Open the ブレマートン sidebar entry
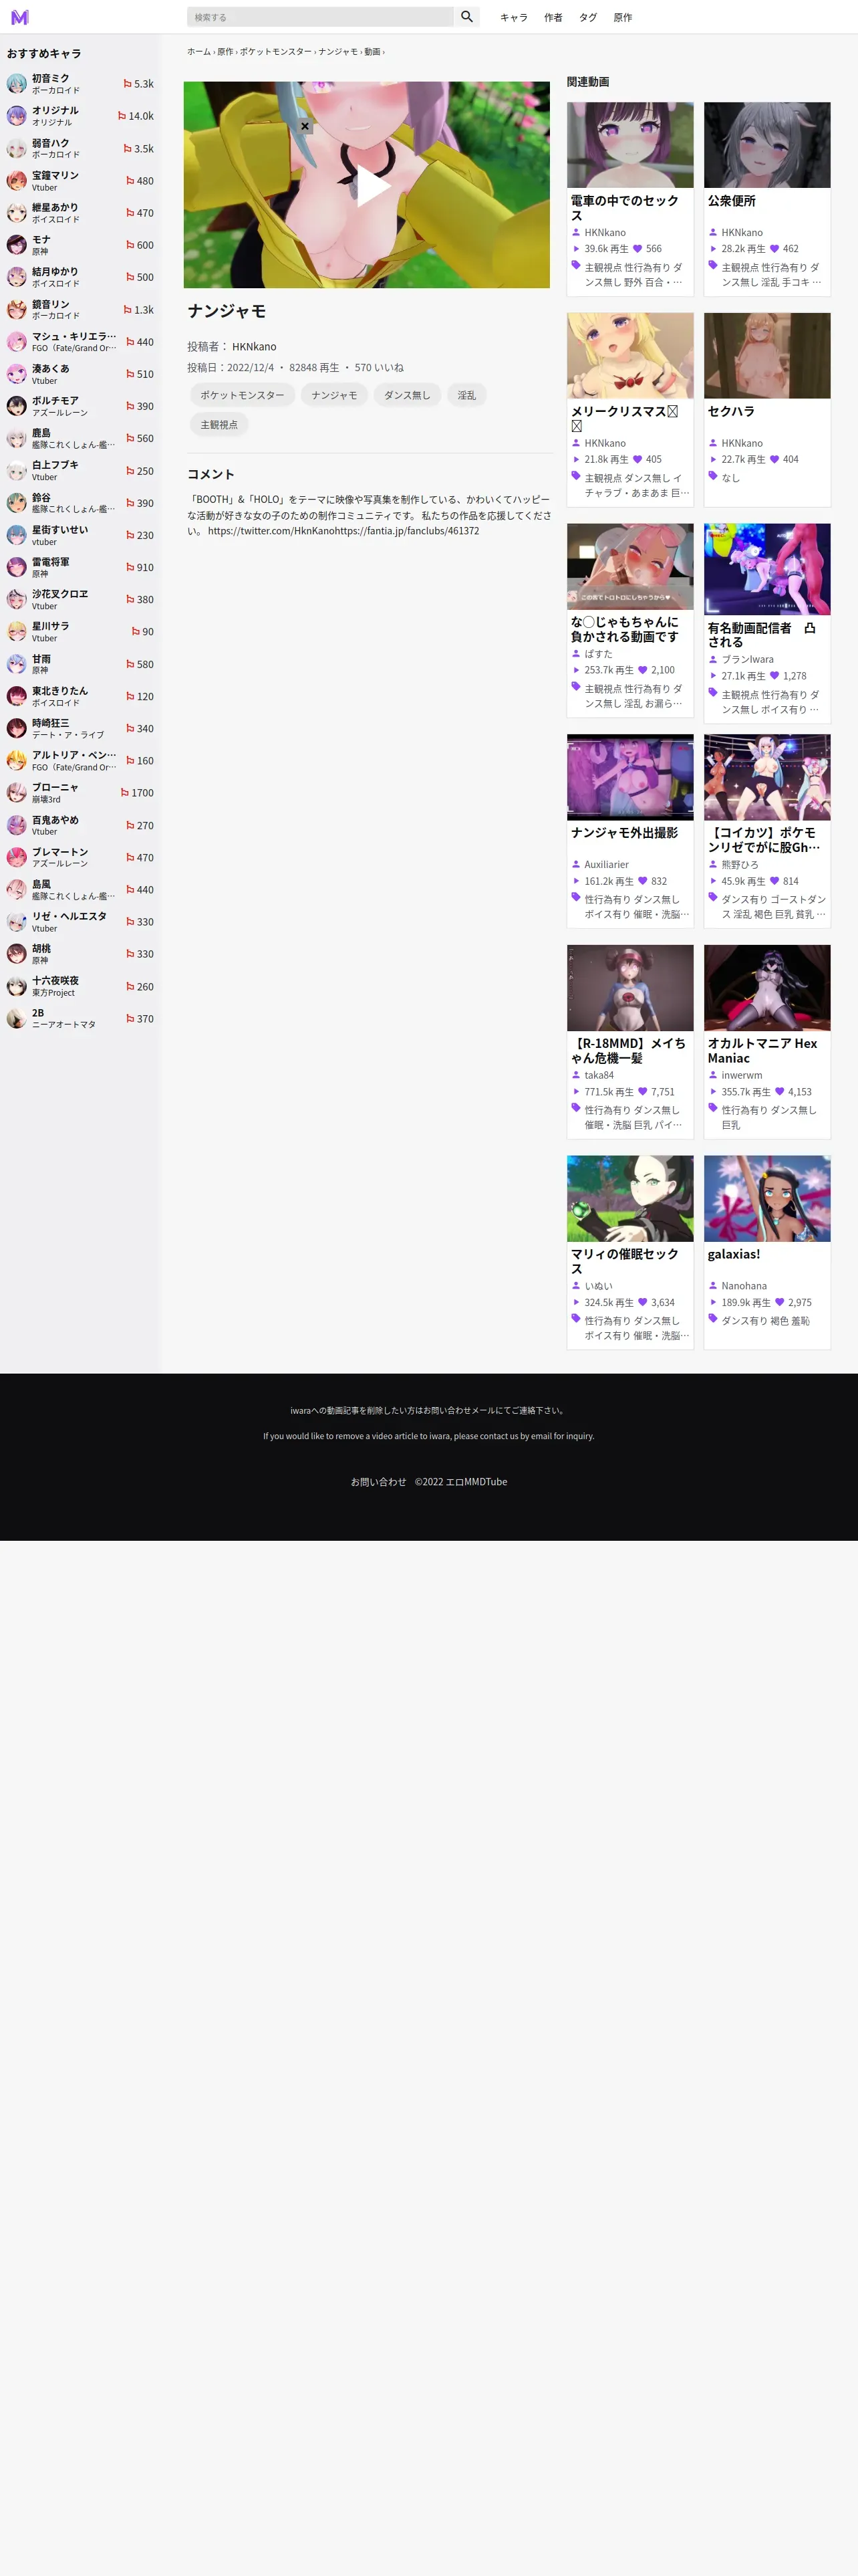Image resolution: width=858 pixels, height=2576 pixels. click(x=80, y=857)
